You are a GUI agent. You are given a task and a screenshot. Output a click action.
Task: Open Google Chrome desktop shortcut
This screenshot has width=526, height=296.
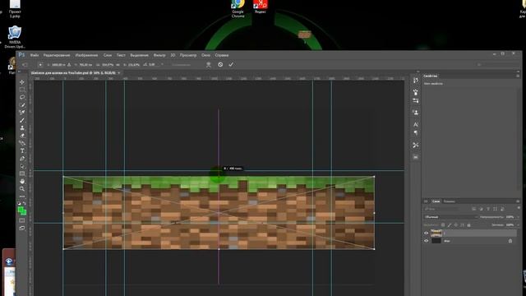(x=238, y=8)
